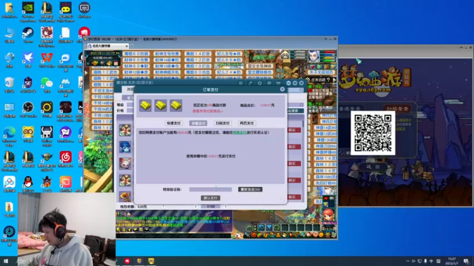Click the third gold bar item thumbnail
Screen dimensions: 474x266
pyautogui.click(x=175, y=106)
